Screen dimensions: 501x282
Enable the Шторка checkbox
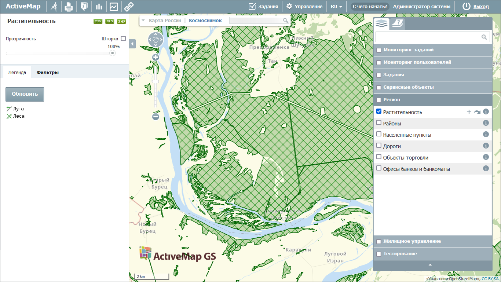click(123, 39)
